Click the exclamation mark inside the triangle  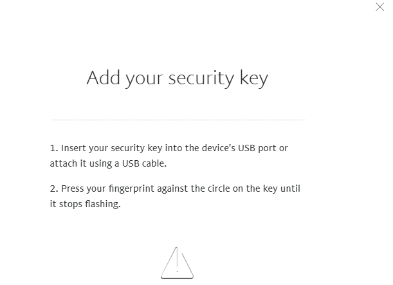[x=177, y=260]
